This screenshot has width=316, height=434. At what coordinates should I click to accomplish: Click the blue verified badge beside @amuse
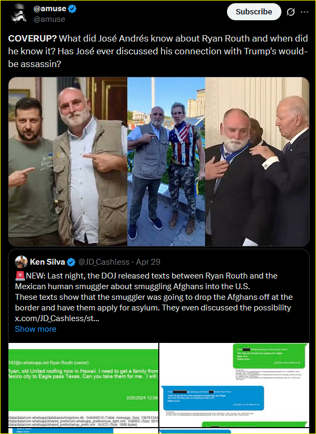[72, 9]
